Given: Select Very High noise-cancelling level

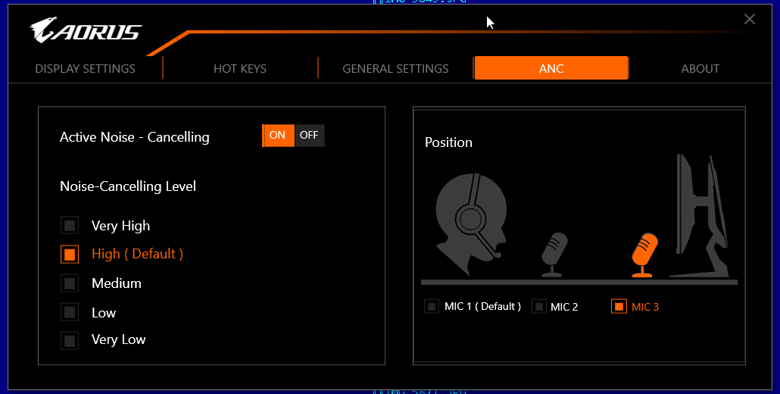Looking at the screenshot, I should [x=70, y=226].
